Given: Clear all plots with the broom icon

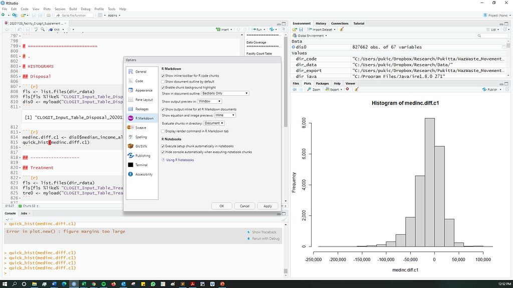Looking at the screenshot, I should (x=357, y=89).
